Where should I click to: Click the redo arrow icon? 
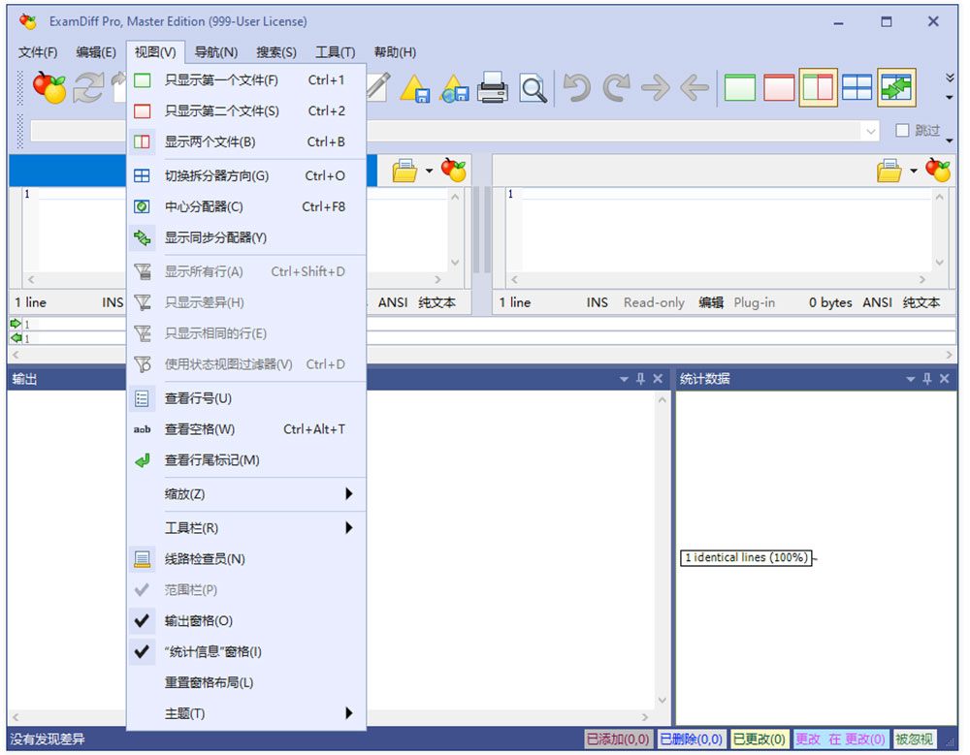(x=616, y=88)
